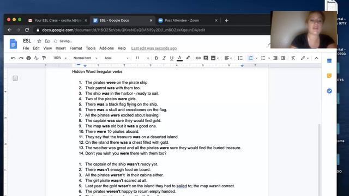This screenshot has height=196, width=349.
Task: Click the right indent marker on ruler
Action: tap(242, 66)
